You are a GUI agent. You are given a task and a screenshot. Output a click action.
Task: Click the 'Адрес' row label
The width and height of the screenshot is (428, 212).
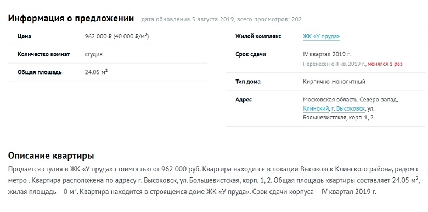(x=244, y=100)
